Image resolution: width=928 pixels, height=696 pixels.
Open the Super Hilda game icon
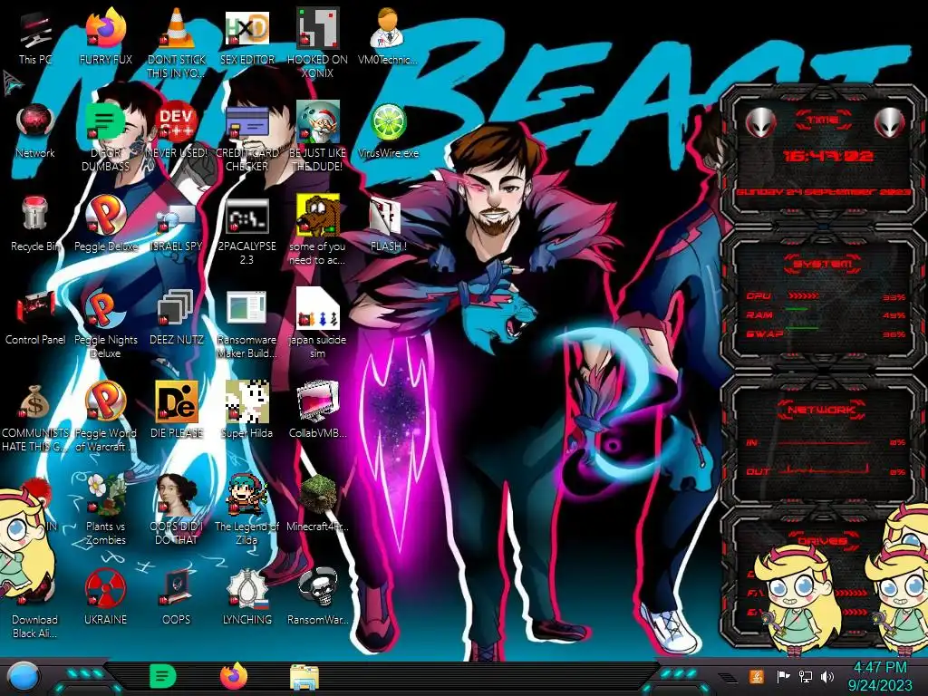pos(246,401)
